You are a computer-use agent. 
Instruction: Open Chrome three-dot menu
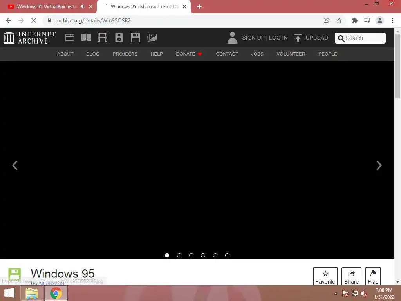click(392, 20)
